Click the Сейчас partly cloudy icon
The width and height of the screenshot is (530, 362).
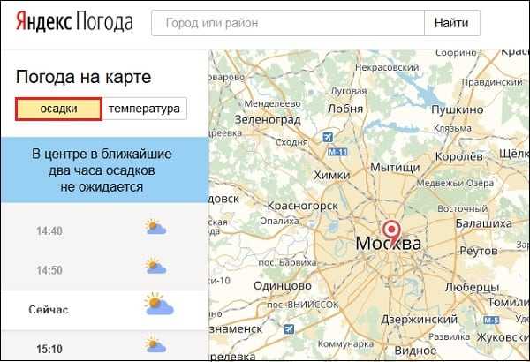[x=158, y=305]
